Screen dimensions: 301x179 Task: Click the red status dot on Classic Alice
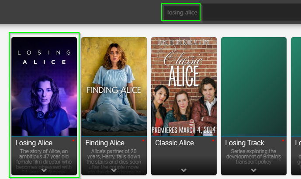point(213,140)
